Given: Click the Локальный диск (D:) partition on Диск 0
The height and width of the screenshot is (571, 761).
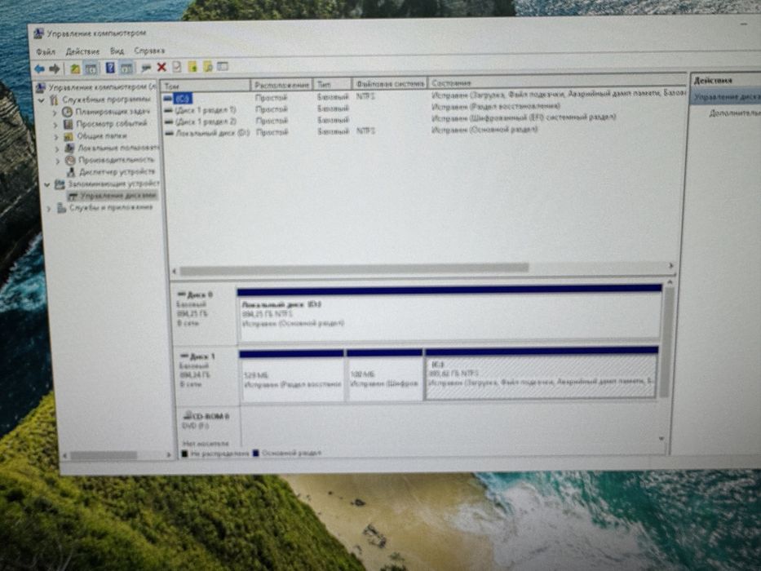Looking at the screenshot, I should point(449,315).
